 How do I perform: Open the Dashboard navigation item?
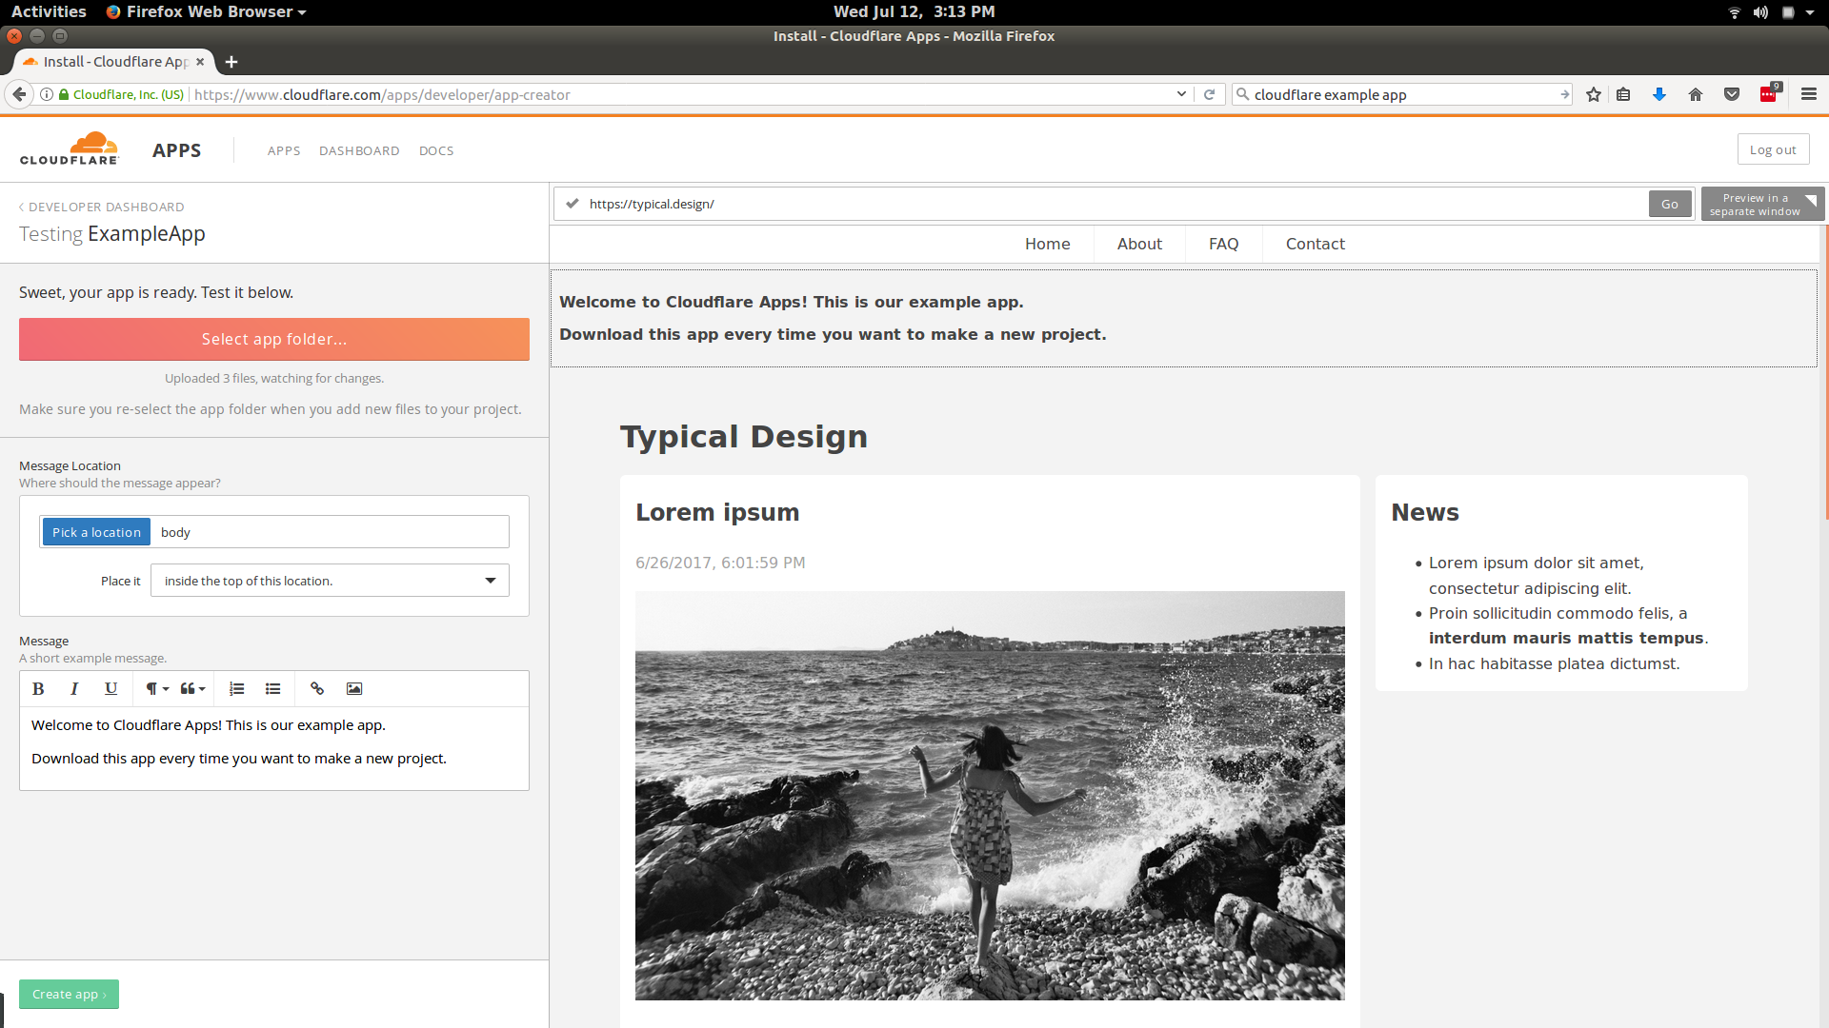[x=359, y=150]
